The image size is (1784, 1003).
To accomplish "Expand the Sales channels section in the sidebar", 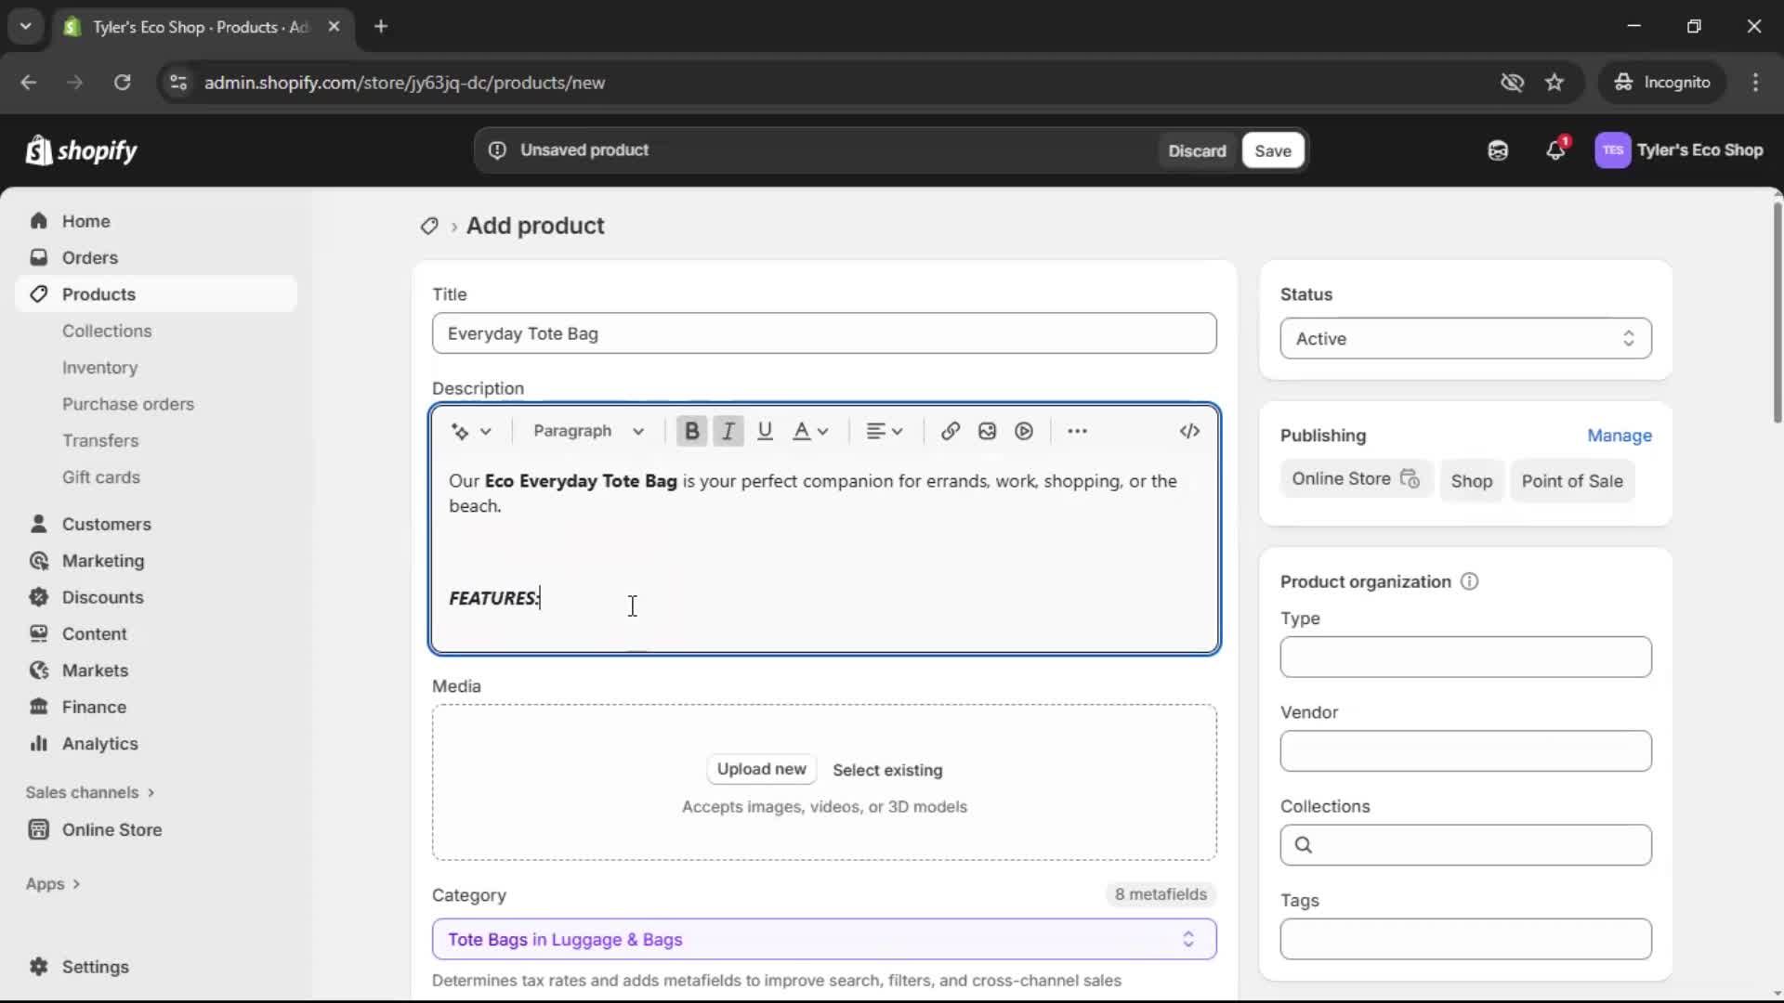I will pyautogui.click(x=89, y=792).
